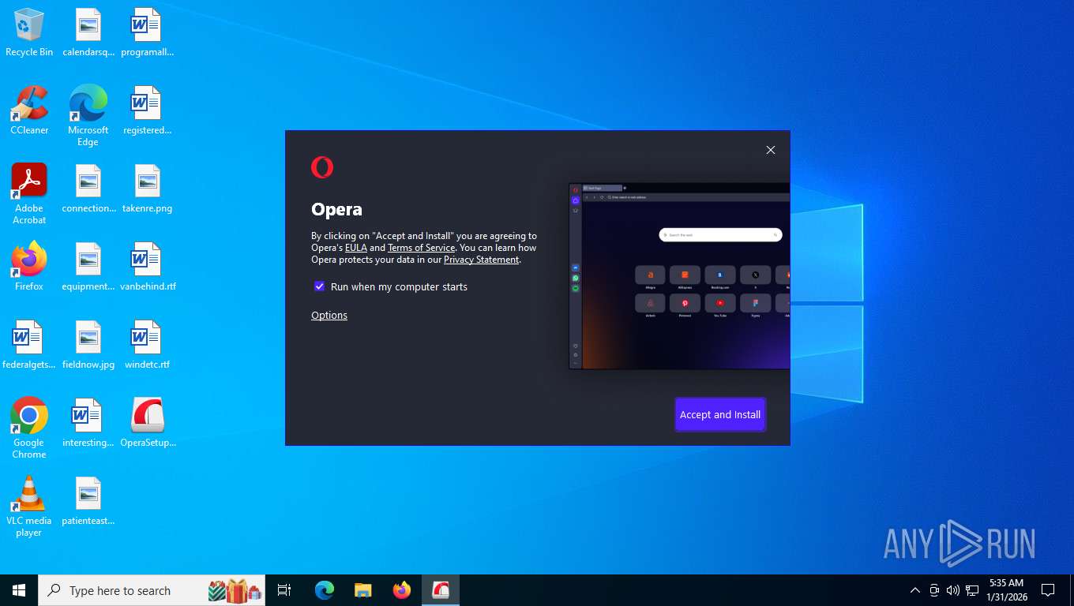1074x606 pixels.
Task: Open the programall Word document icon
Action: coord(147,32)
